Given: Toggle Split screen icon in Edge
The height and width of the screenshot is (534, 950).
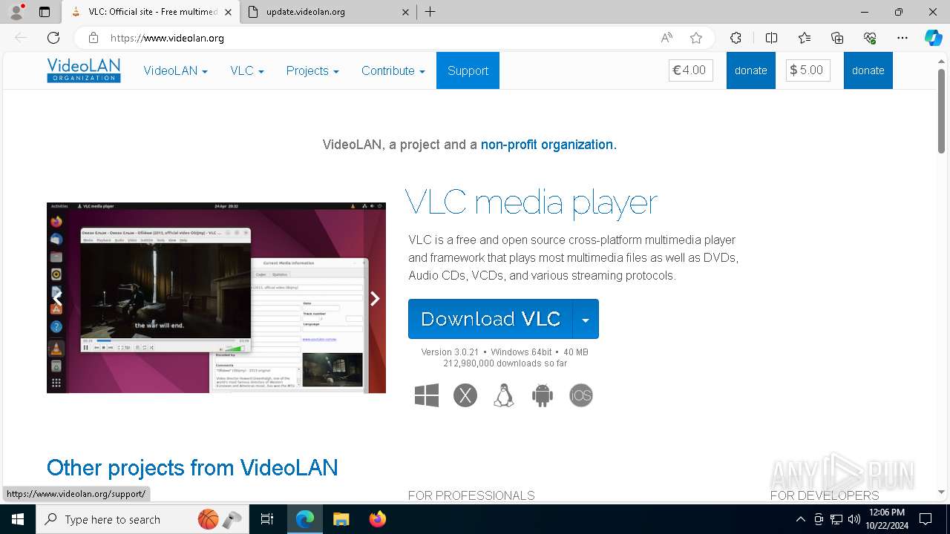Looking at the screenshot, I should coord(771,38).
